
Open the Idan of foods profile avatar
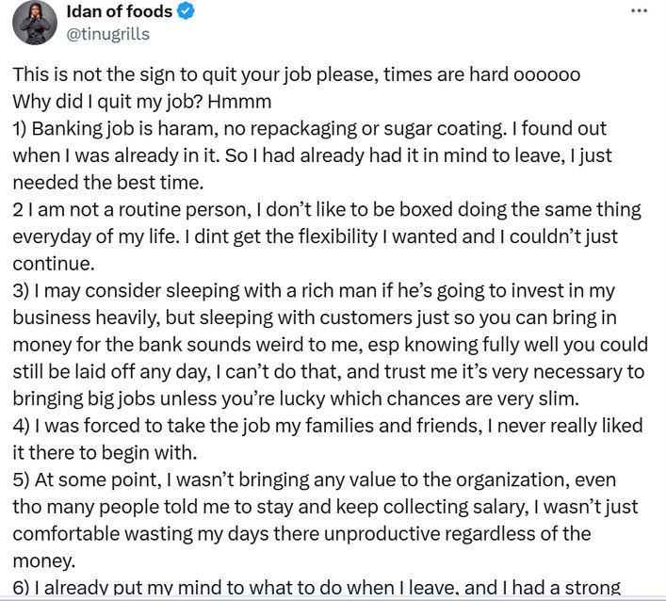pyautogui.click(x=35, y=23)
